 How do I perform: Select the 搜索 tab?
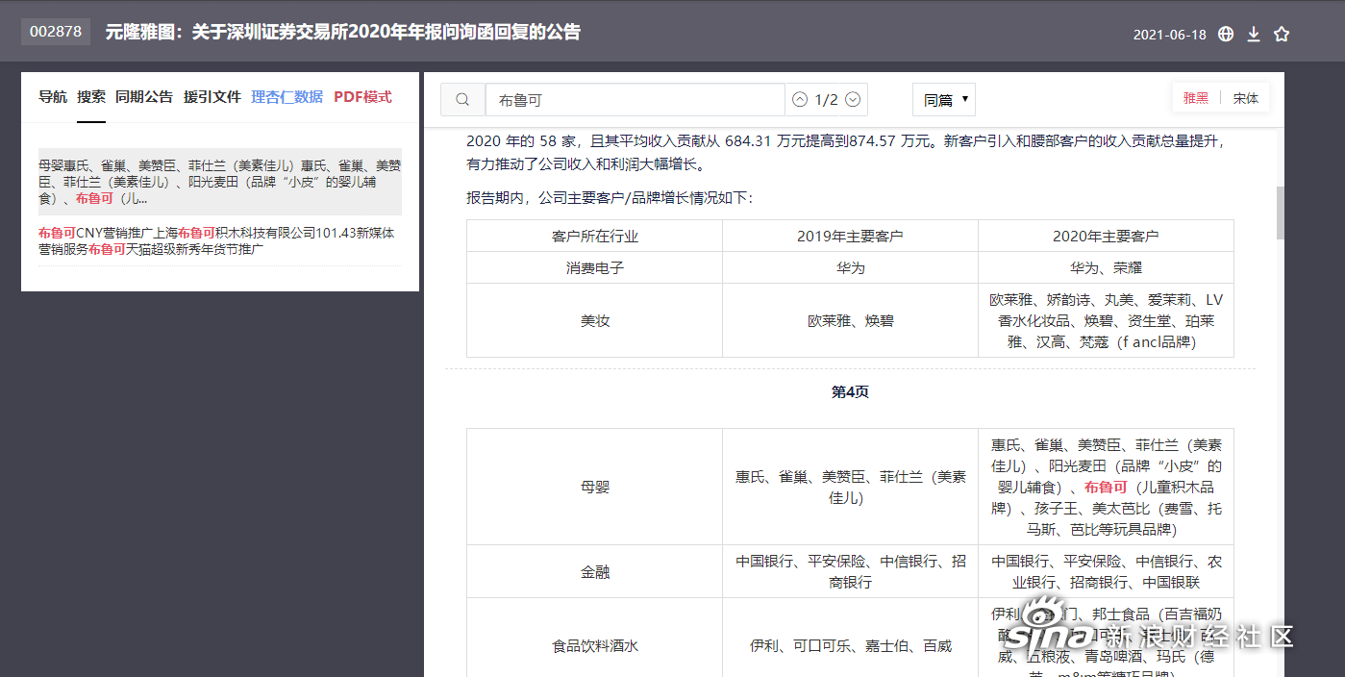(91, 97)
